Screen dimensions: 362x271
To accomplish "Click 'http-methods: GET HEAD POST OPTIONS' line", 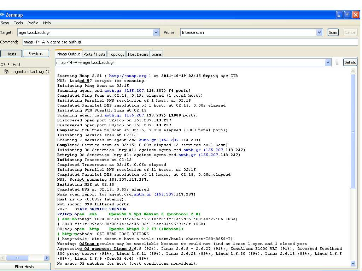I will (x=103, y=234).
